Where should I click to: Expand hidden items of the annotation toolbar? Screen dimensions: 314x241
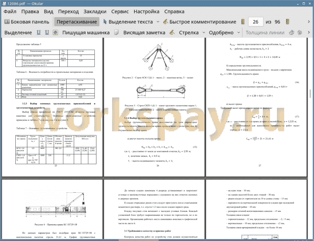pos(309,33)
